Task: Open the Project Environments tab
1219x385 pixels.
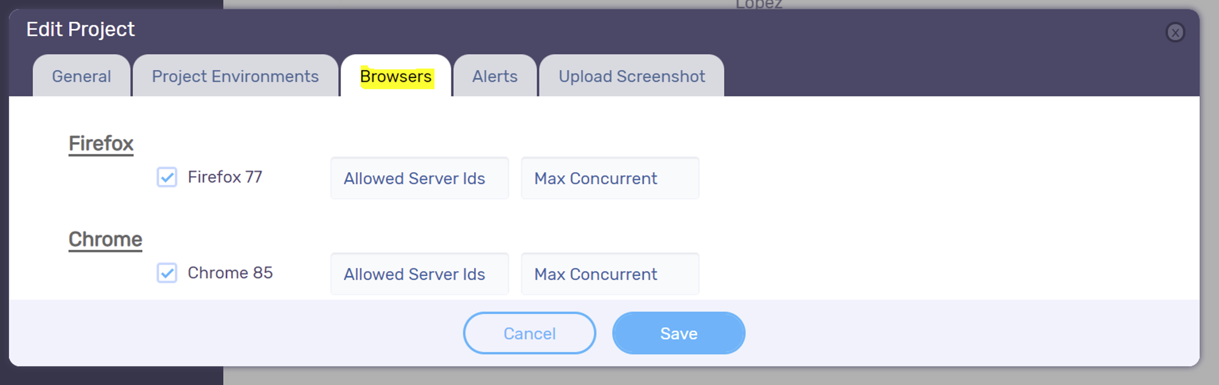Action: (235, 76)
